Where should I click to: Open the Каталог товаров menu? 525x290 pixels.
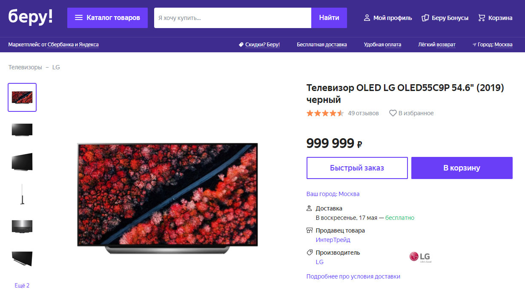[107, 18]
